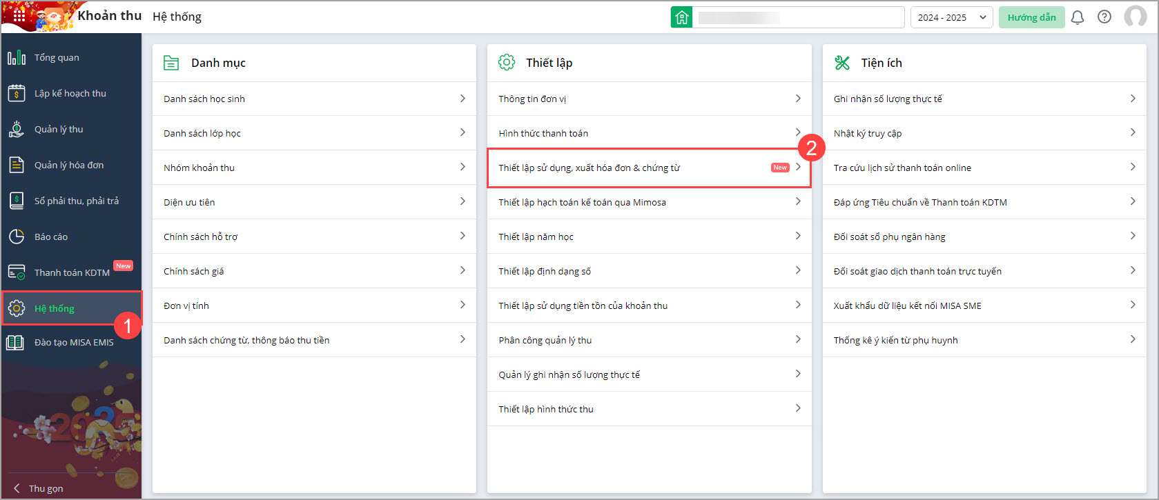
Task: Open Nhật ký truy cập utility
Action: click(867, 133)
